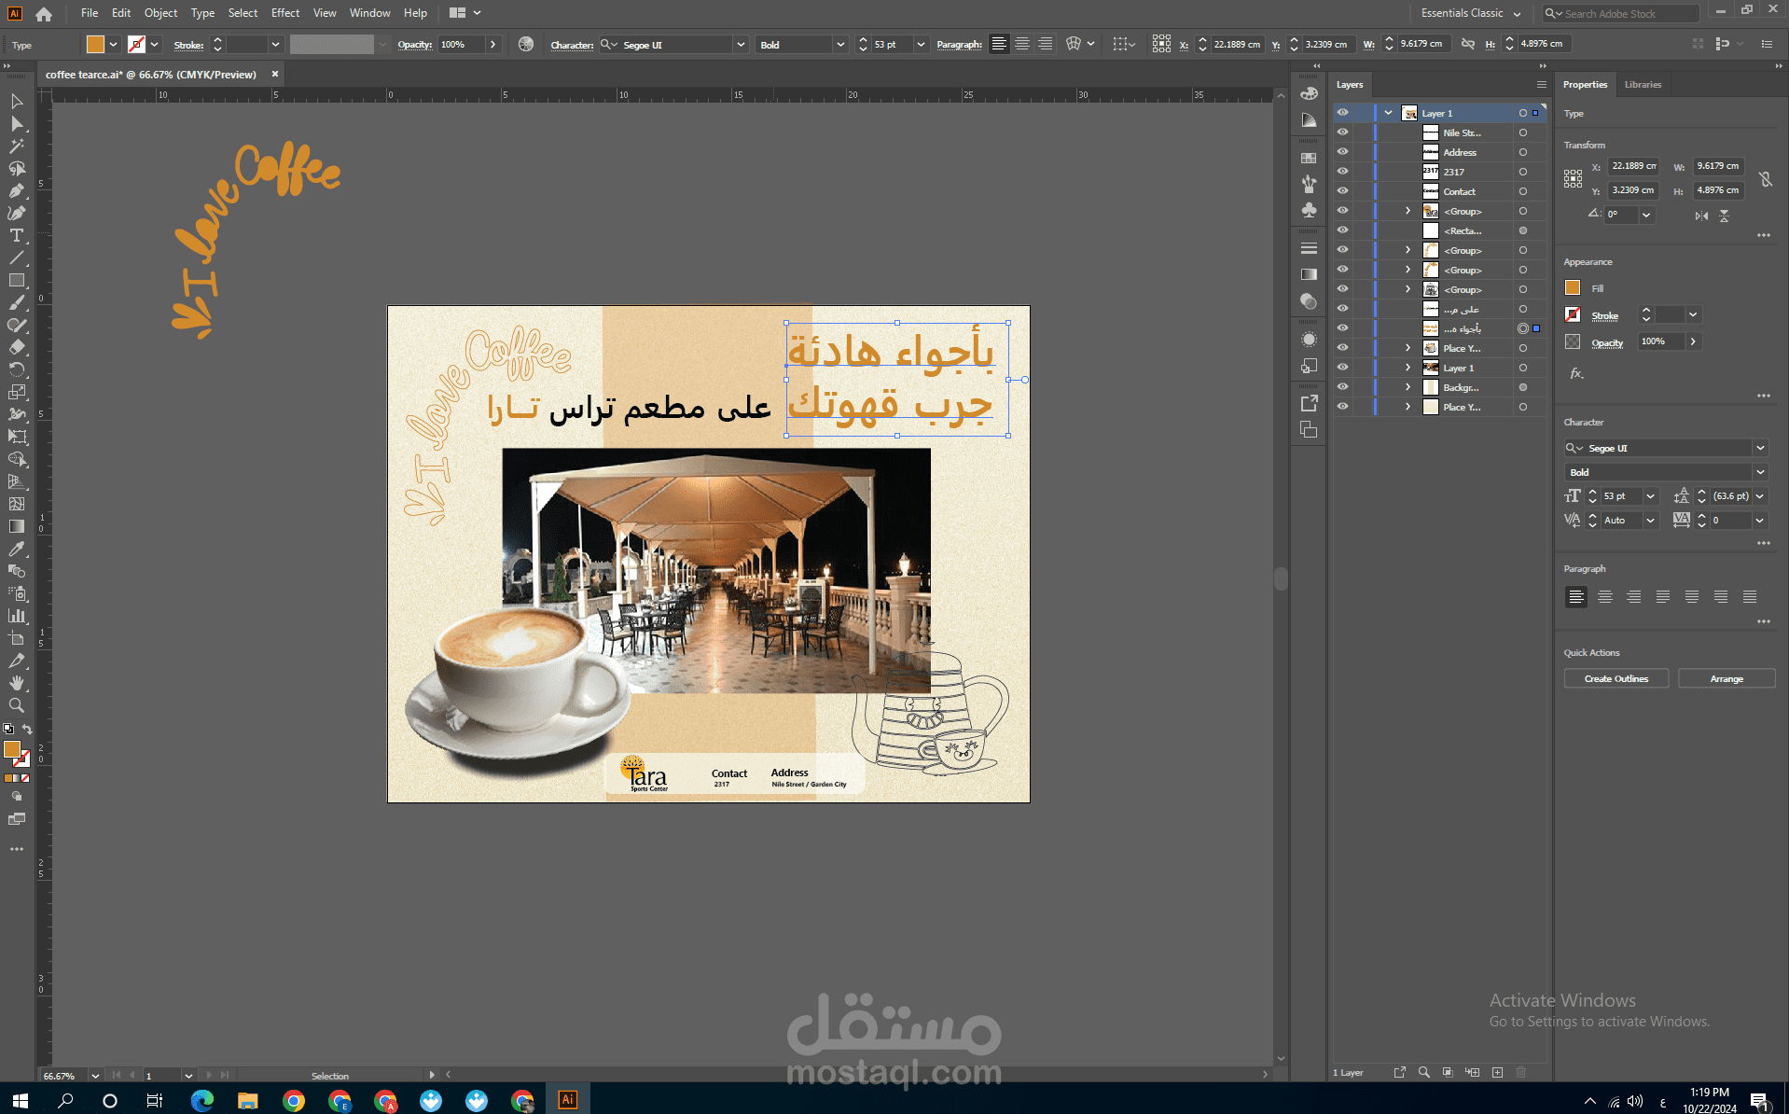Image resolution: width=1789 pixels, height=1114 pixels.
Task: Select the Magic Wand tool
Action: (17, 146)
